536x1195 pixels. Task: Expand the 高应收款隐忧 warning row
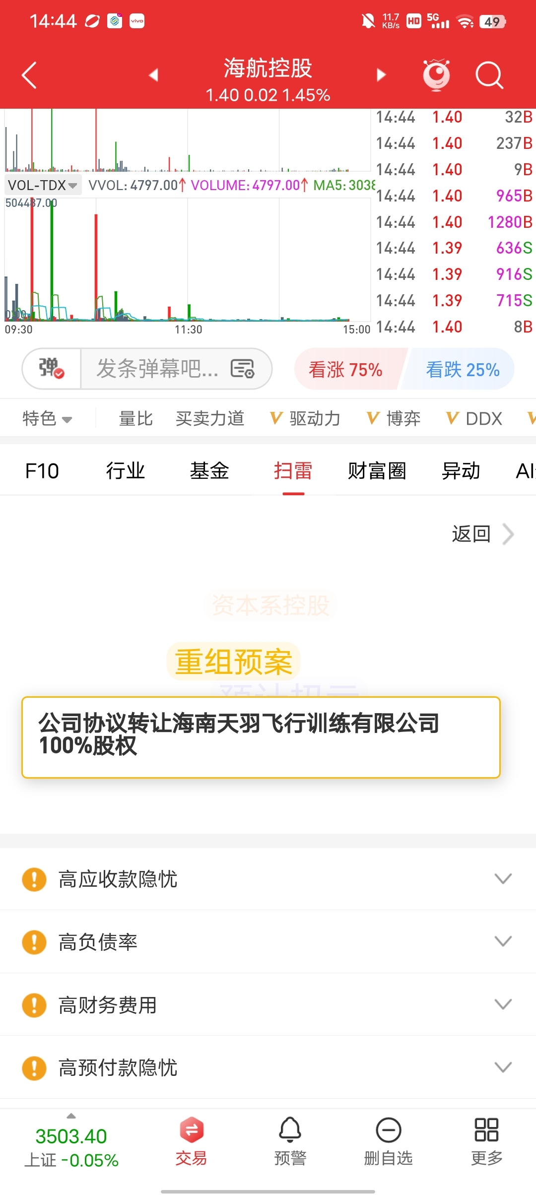click(x=268, y=879)
